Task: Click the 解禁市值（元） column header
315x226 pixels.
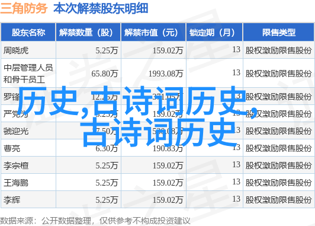Action: (x=153, y=33)
